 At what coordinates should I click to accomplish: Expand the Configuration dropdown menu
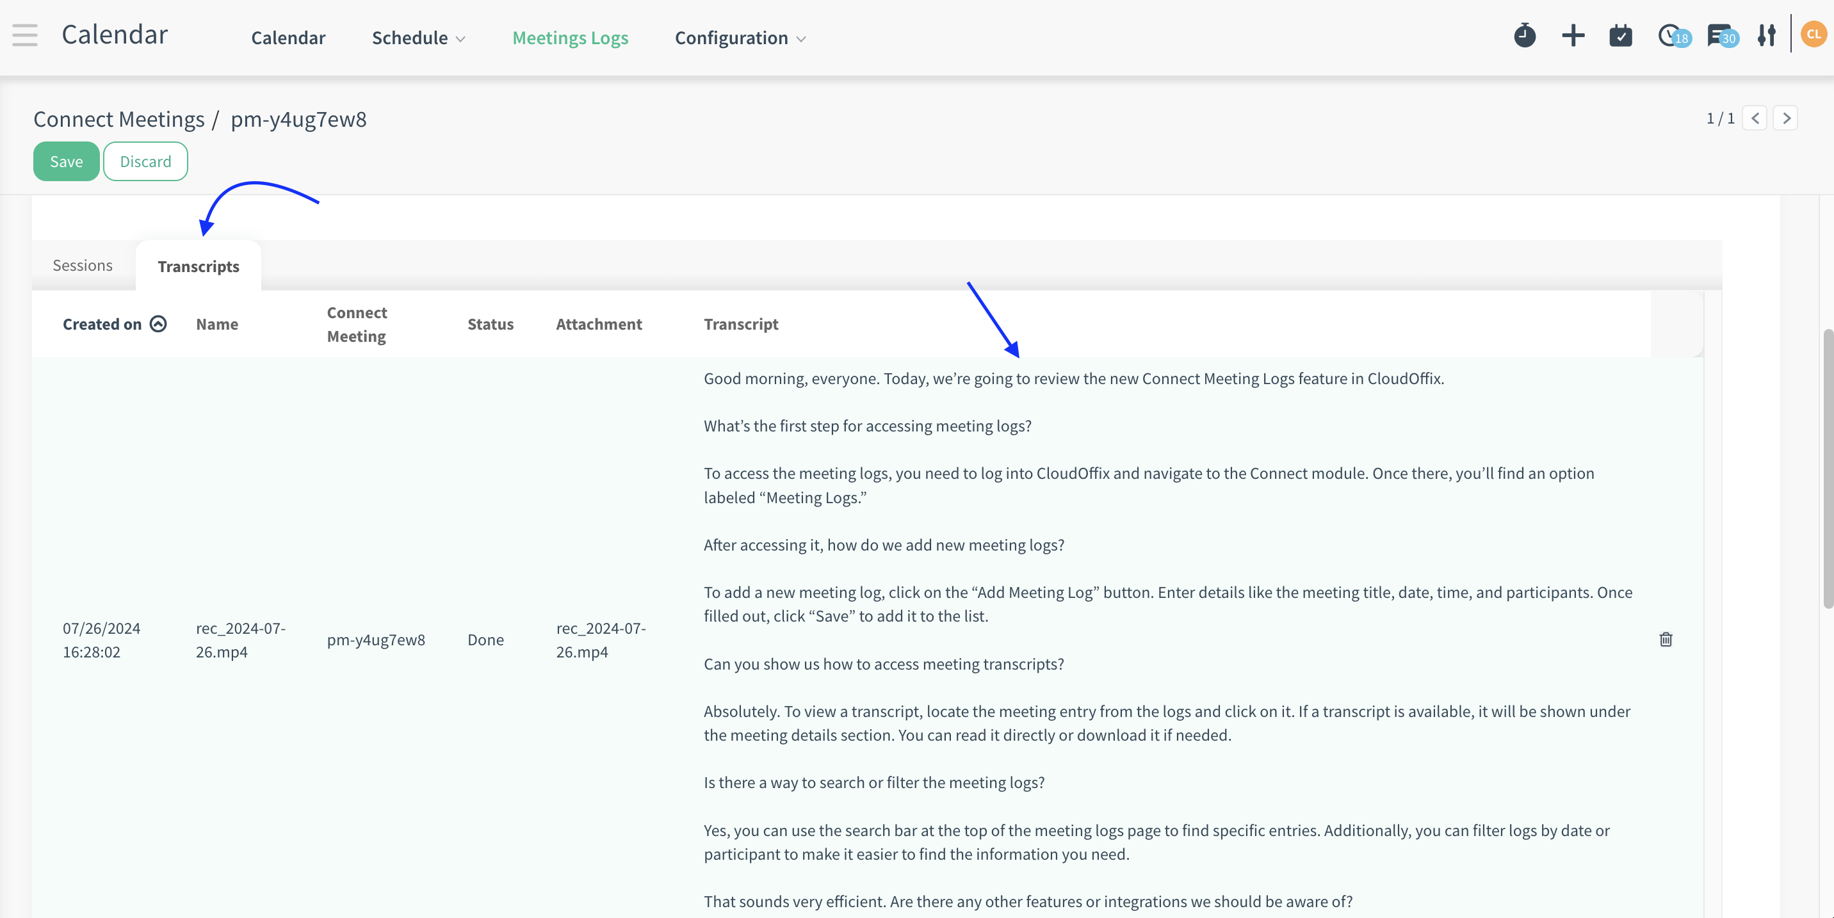tap(740, 38)
